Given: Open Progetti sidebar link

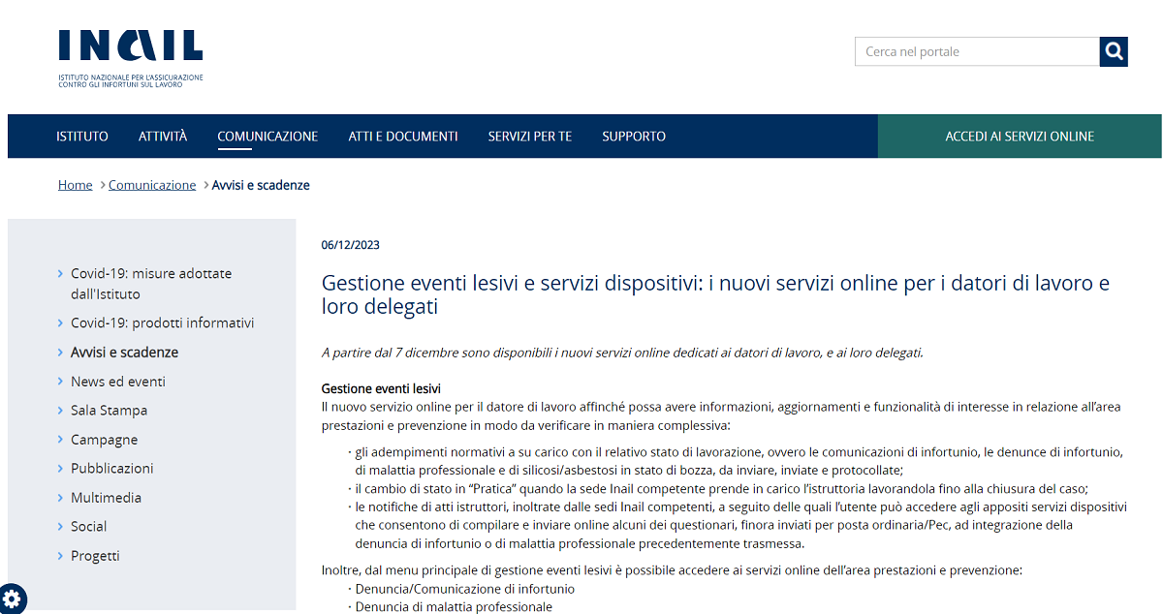Looking at the screenshot, I should pyautogui.click(x=95, y=556).
